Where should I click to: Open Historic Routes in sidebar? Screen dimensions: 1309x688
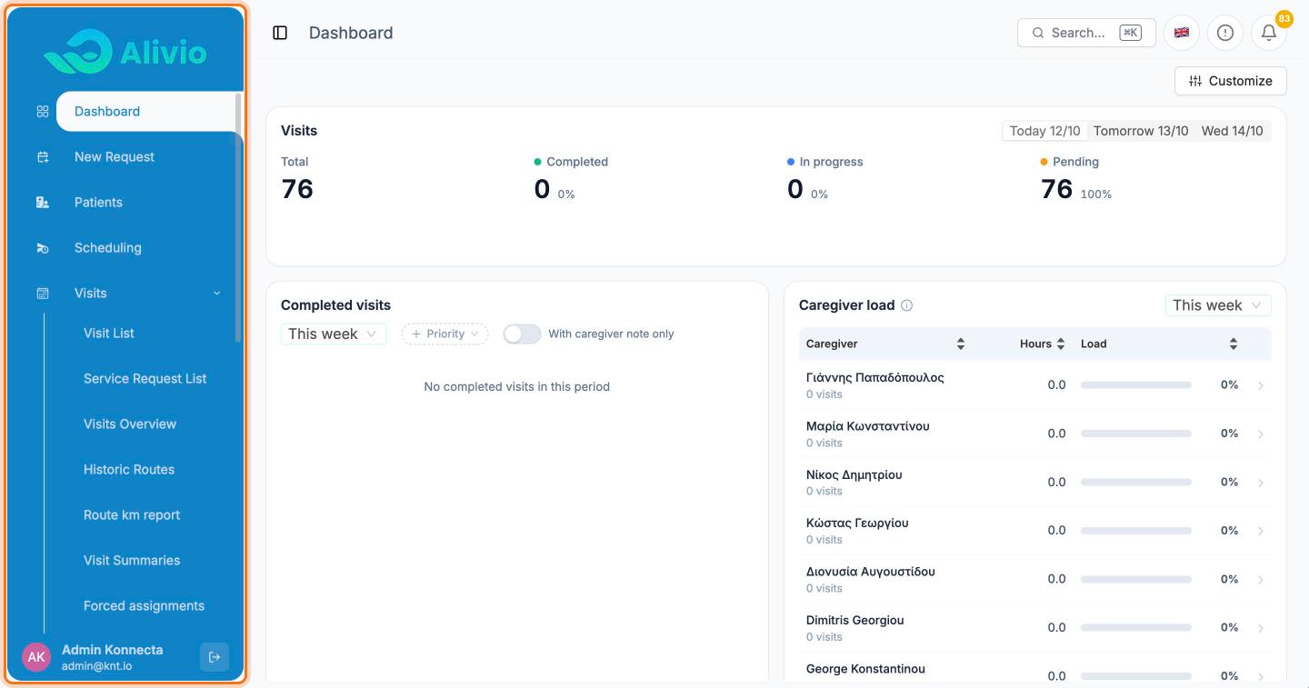click(x=129, y=469)
